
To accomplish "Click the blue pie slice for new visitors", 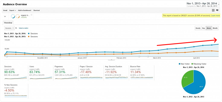I will tap(197, 85).
